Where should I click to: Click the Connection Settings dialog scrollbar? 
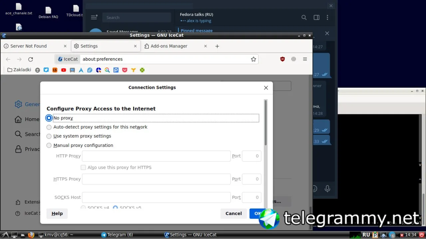pos(266,123)
